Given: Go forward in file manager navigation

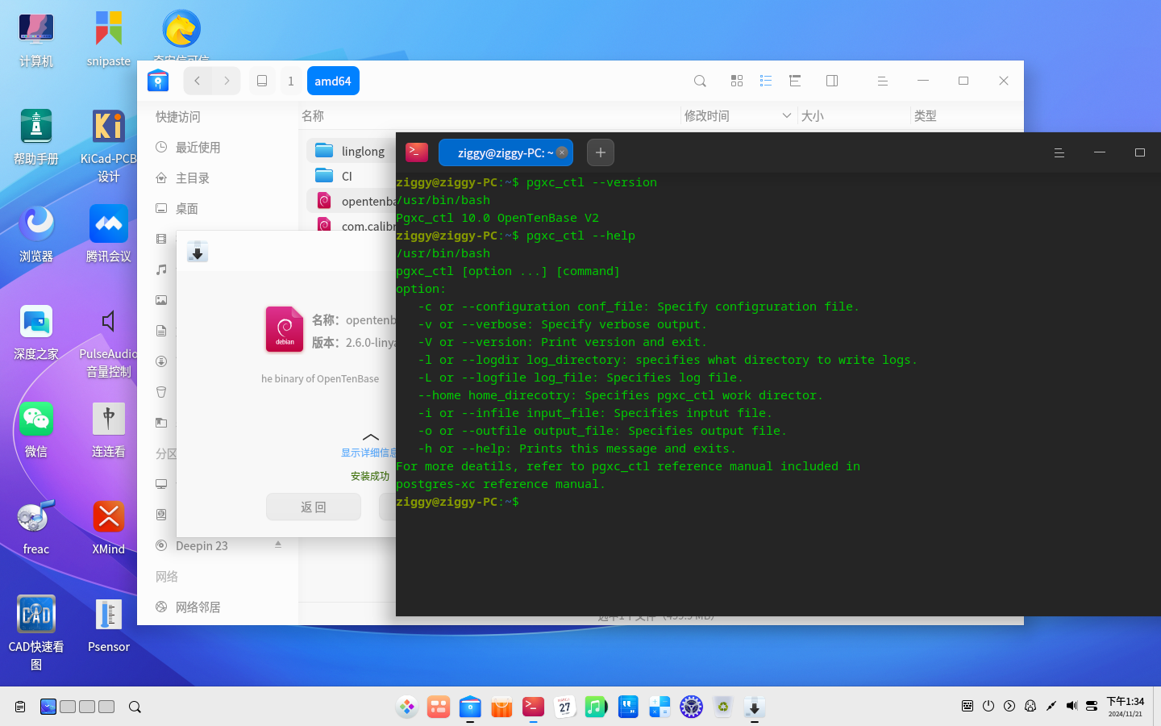Looking at the screenshot, I should point(227,81).
